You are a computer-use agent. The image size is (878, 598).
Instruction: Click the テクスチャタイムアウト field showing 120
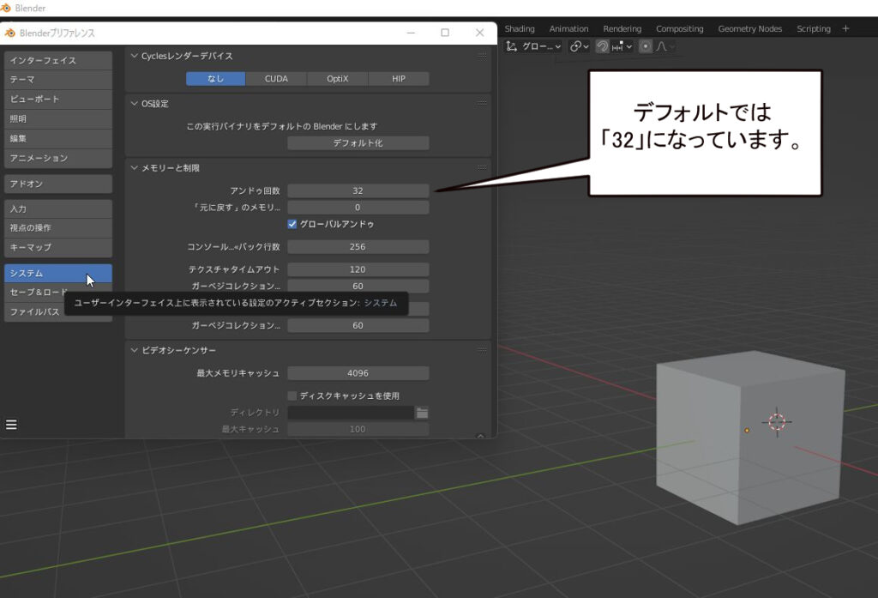[358, 269]
